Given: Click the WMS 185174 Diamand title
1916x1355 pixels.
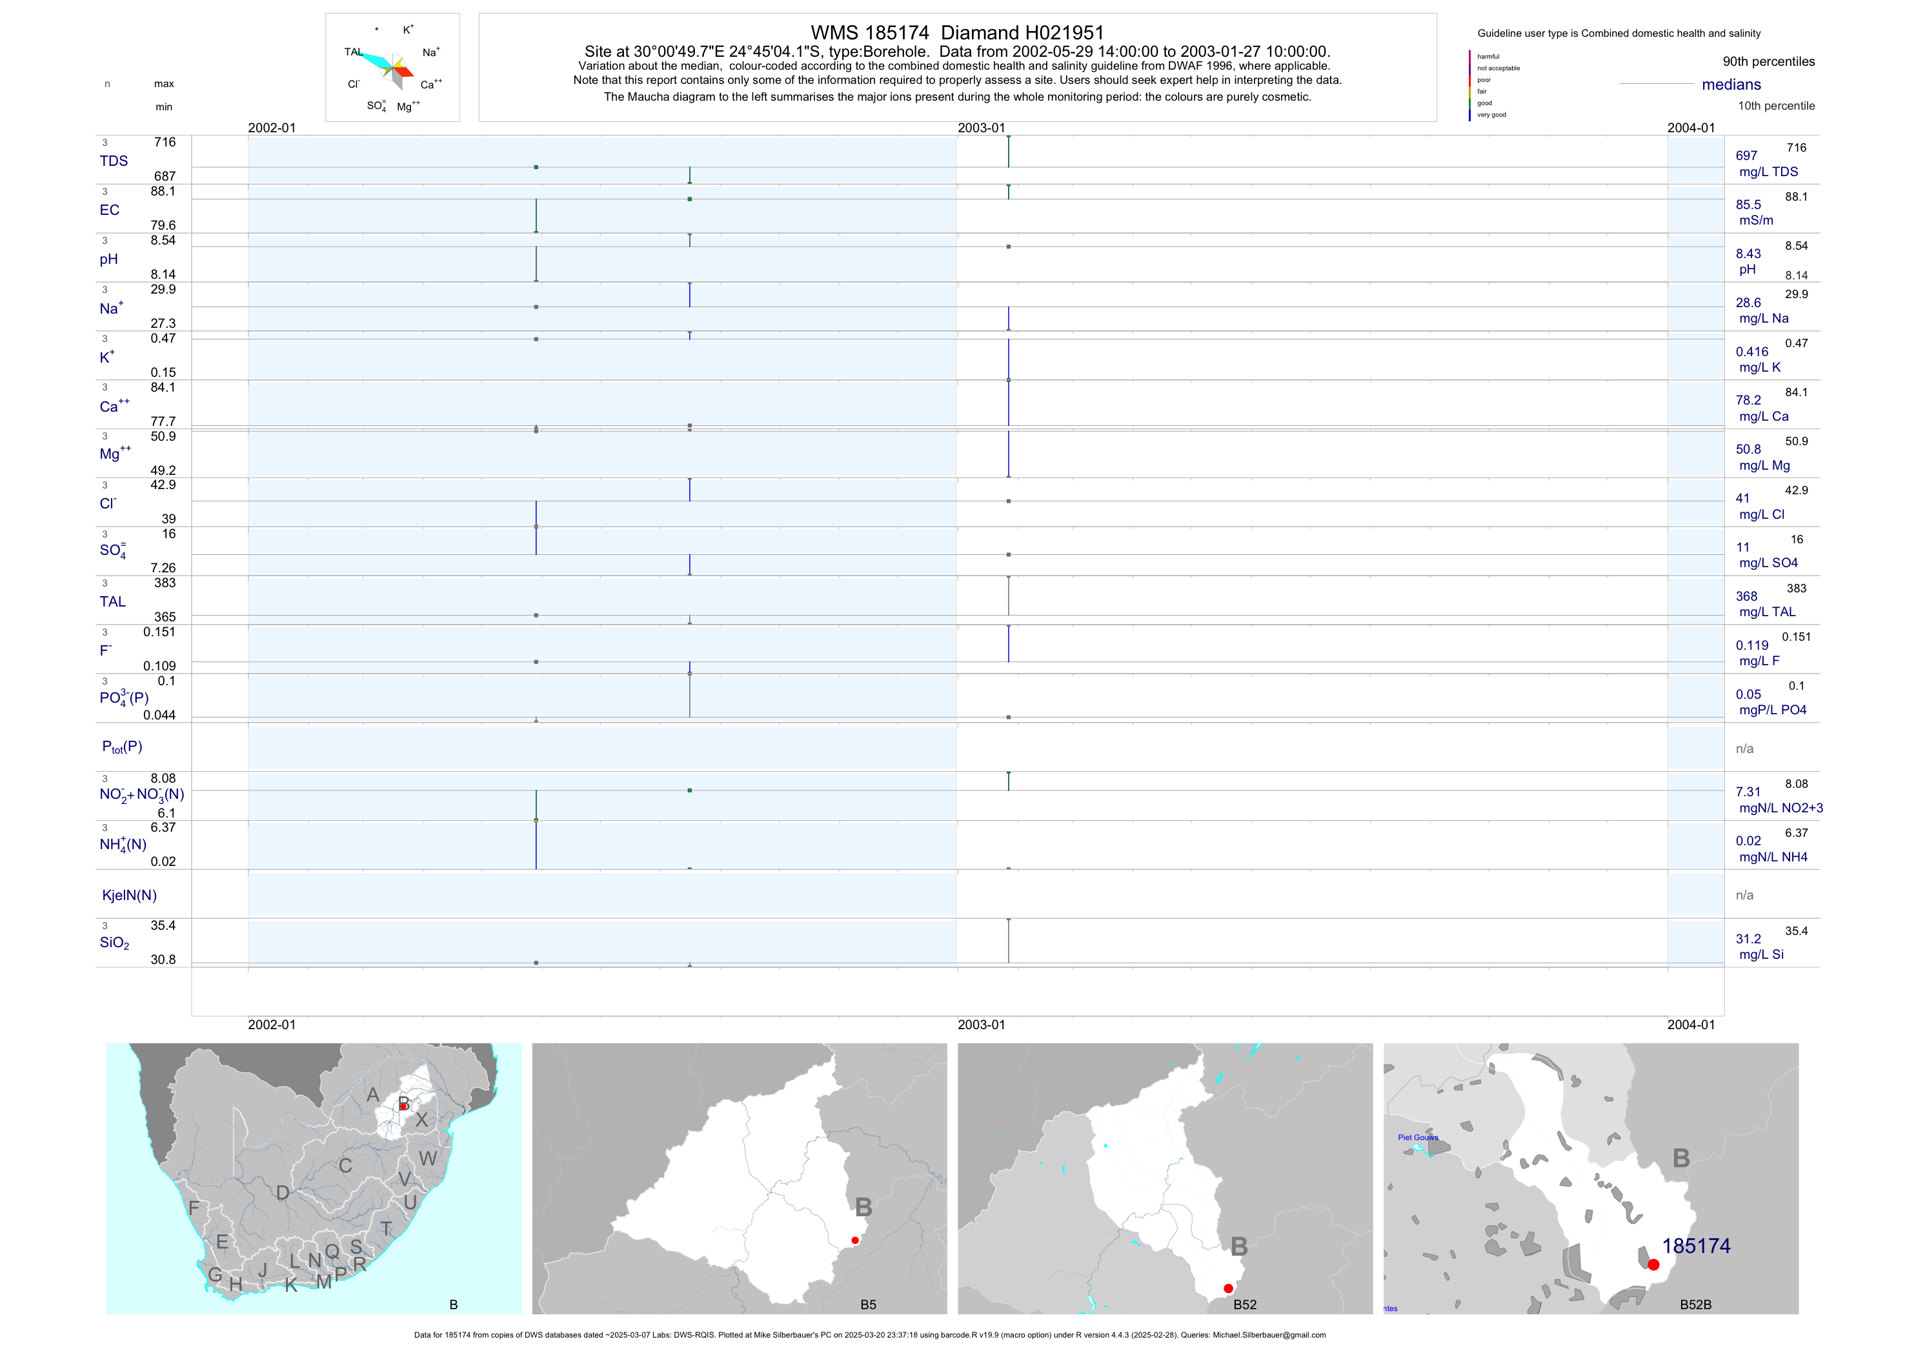Looking at the screenshot, I should tap(957, 32).
